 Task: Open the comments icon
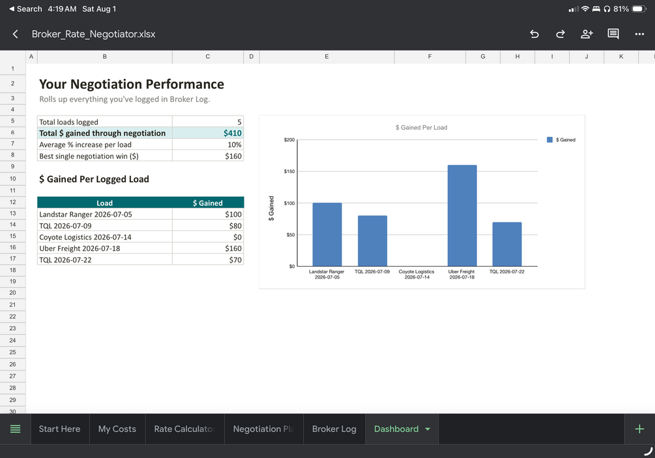coord(613,34)
